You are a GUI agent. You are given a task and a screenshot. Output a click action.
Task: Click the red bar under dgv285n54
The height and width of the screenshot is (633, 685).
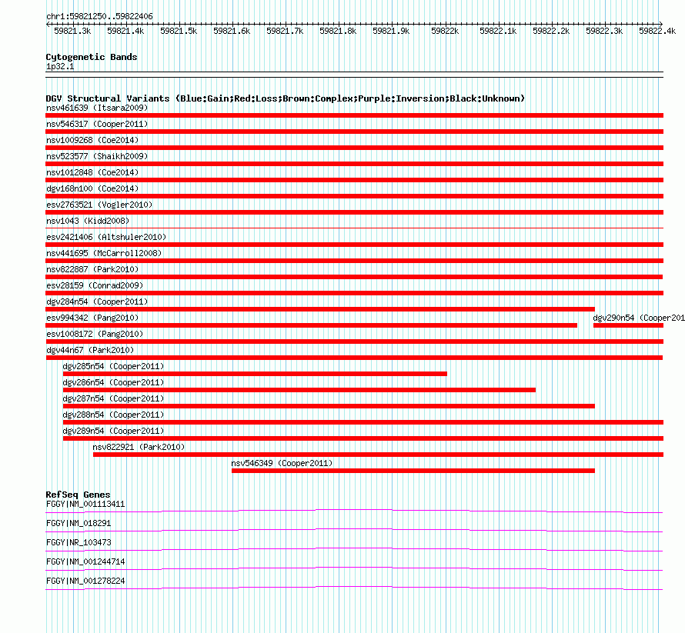(x=255, y=374)
